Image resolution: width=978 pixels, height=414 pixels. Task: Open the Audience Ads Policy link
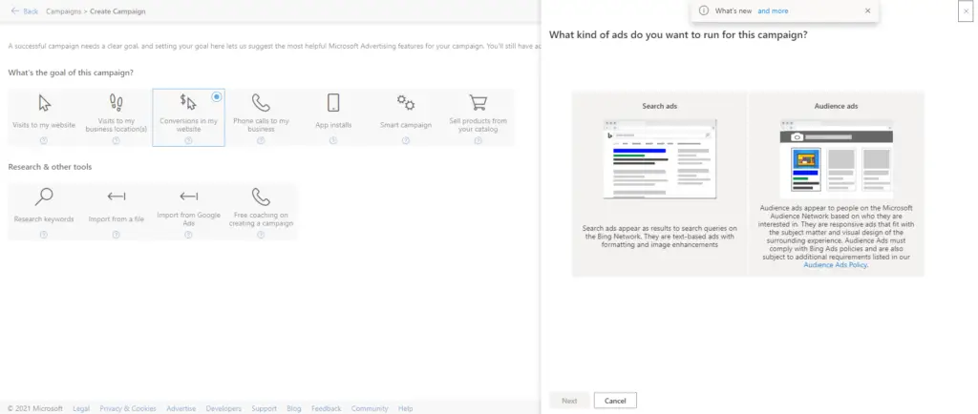(835, 264)
